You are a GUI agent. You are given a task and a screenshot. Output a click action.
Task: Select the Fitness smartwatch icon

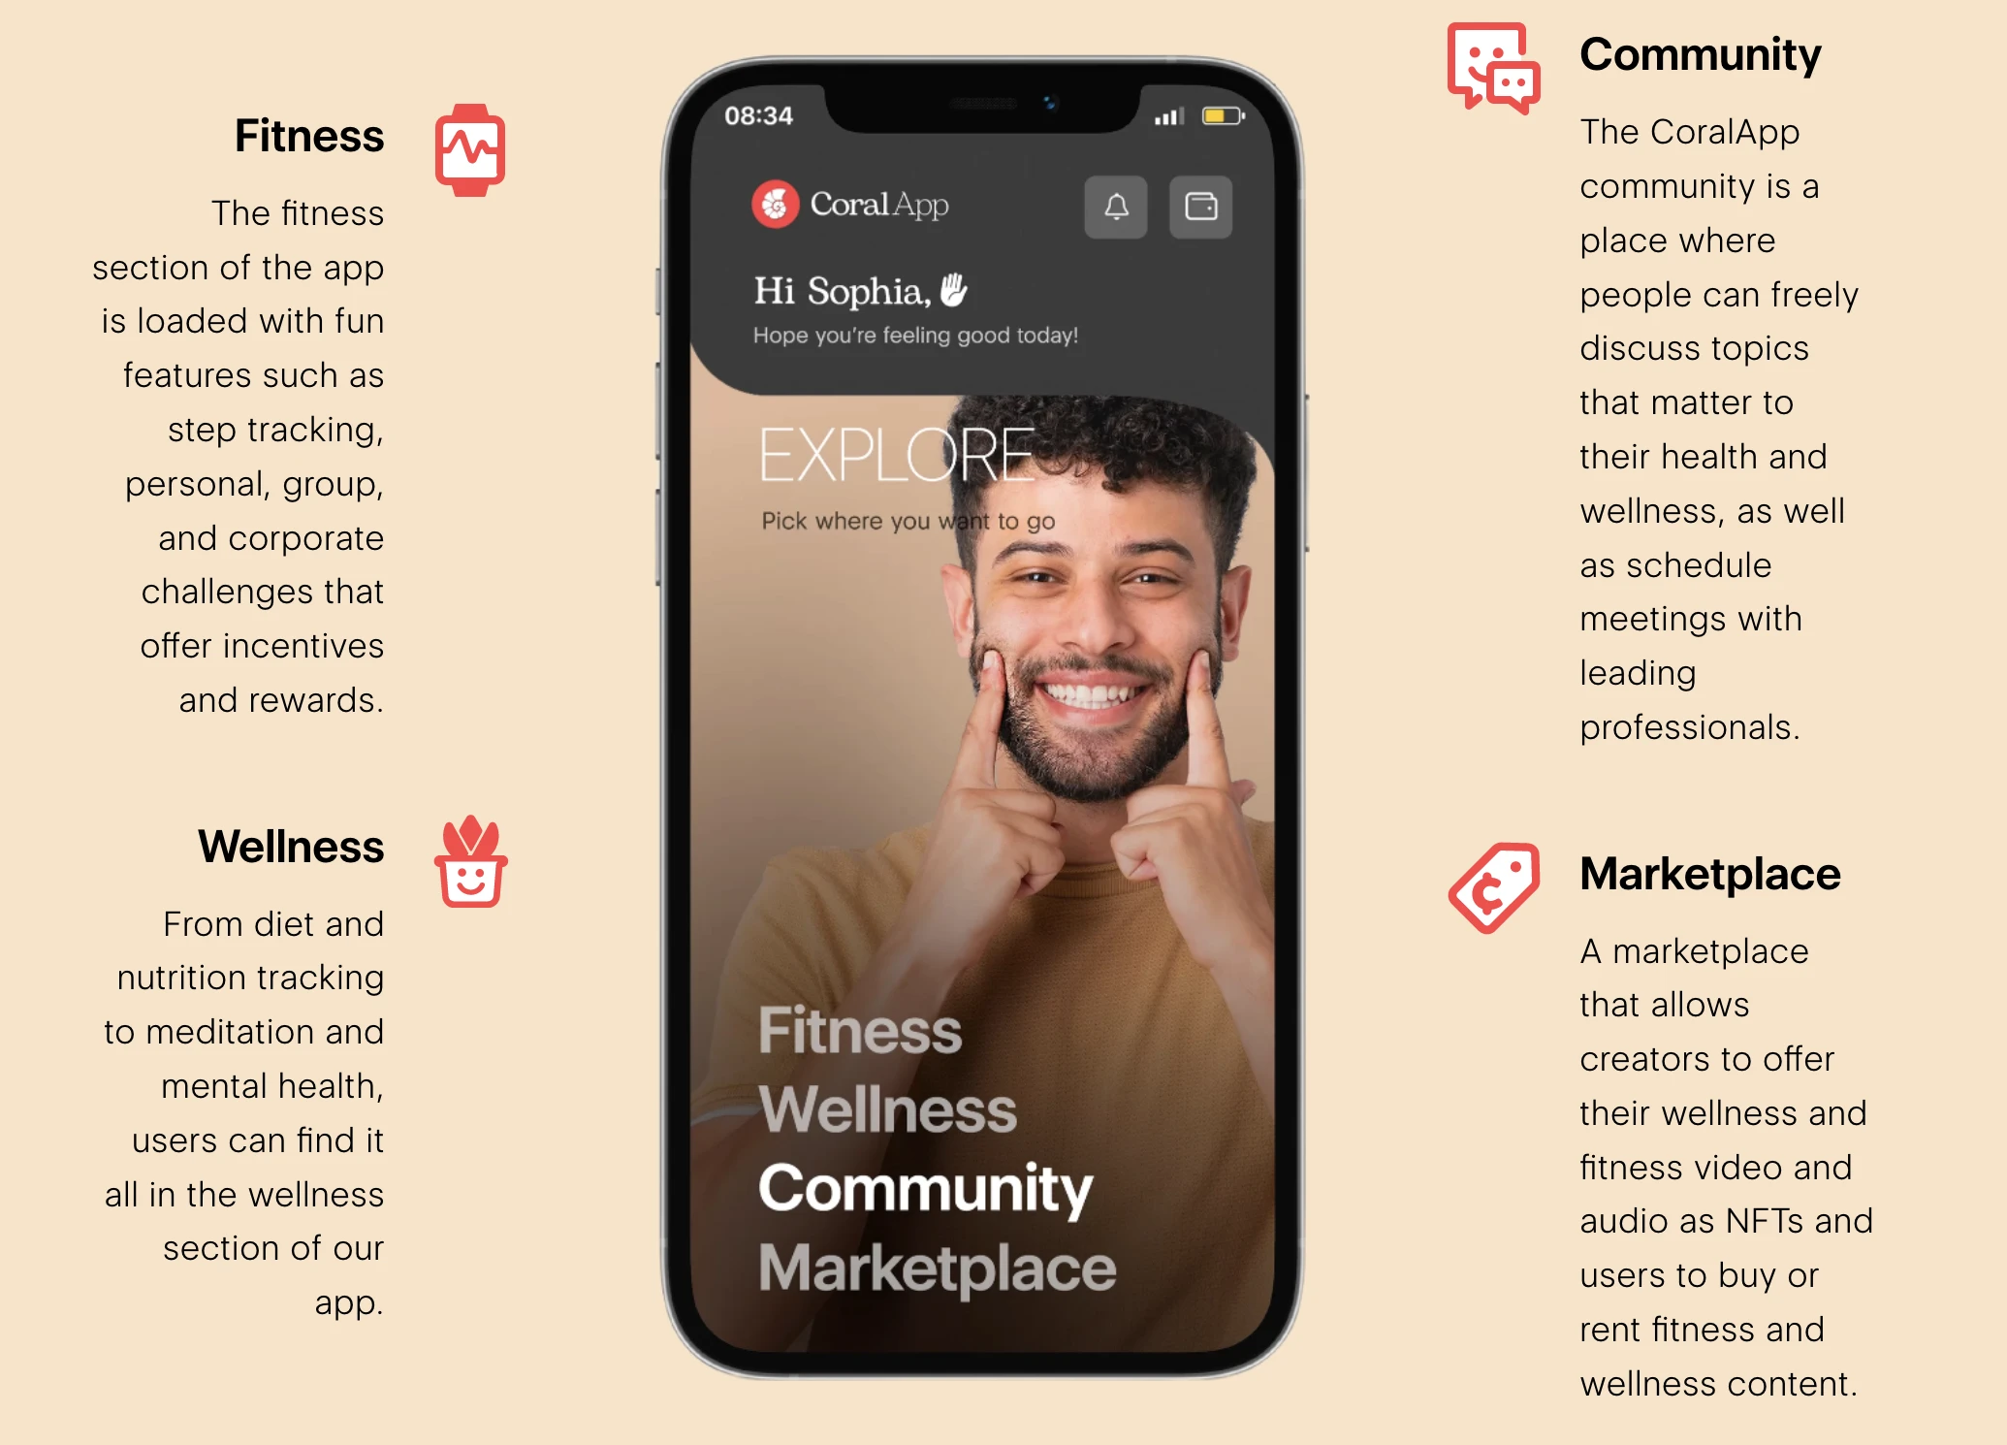point(467,156)
